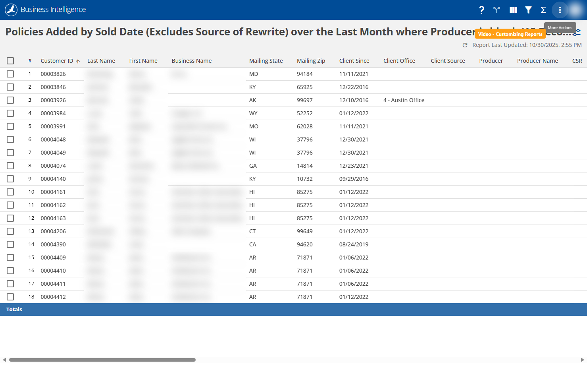
Task: Click the Customer ID column header
Action: tap(57, 61)
